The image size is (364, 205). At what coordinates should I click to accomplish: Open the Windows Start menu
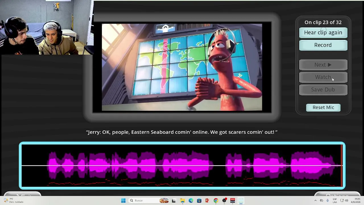click(x=123, y=200)
